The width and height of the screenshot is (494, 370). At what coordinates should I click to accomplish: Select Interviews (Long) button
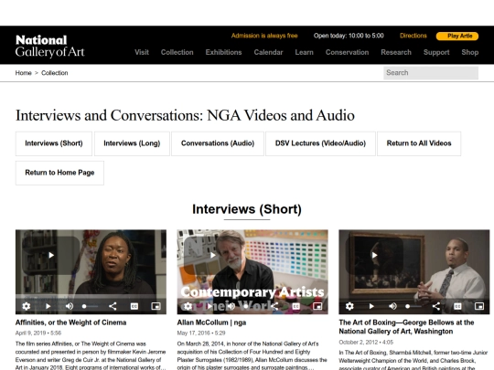point(132,143)
